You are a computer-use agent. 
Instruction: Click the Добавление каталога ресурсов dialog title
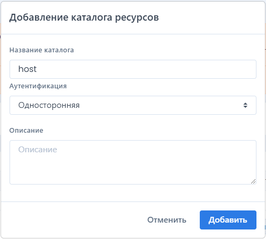point(84,17)
